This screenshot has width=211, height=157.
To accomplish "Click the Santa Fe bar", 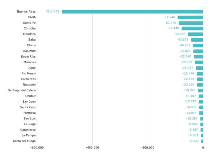I will (x=191, y=23).
